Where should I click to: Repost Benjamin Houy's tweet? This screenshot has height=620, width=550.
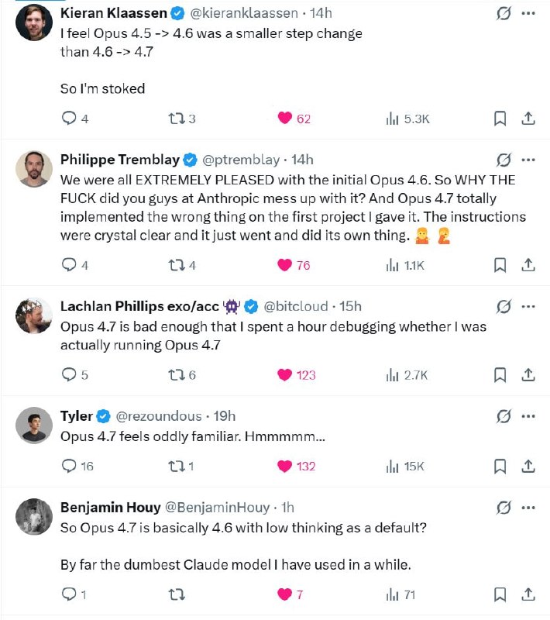[x=177, y=594]
